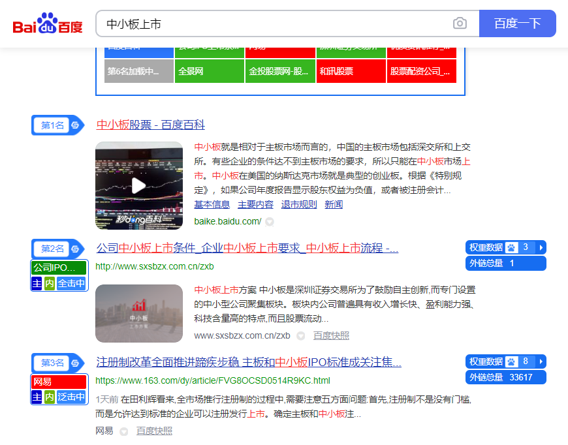
Task: Select the green 全景网 tile
Action: pyautogui.click(x=210, y=71)
